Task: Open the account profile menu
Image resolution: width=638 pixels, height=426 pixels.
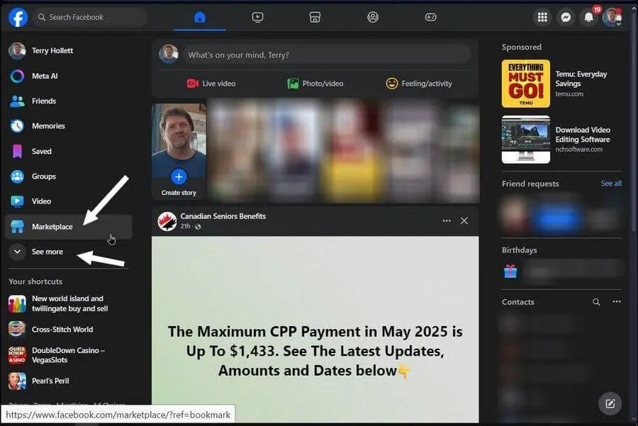Action: tap(612, 17)
